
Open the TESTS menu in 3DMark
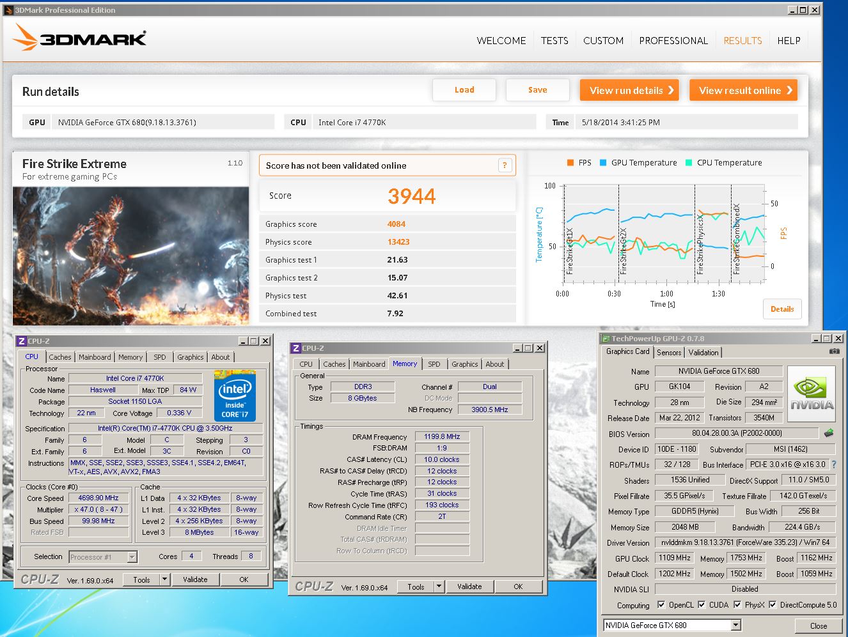pos(554,40)
